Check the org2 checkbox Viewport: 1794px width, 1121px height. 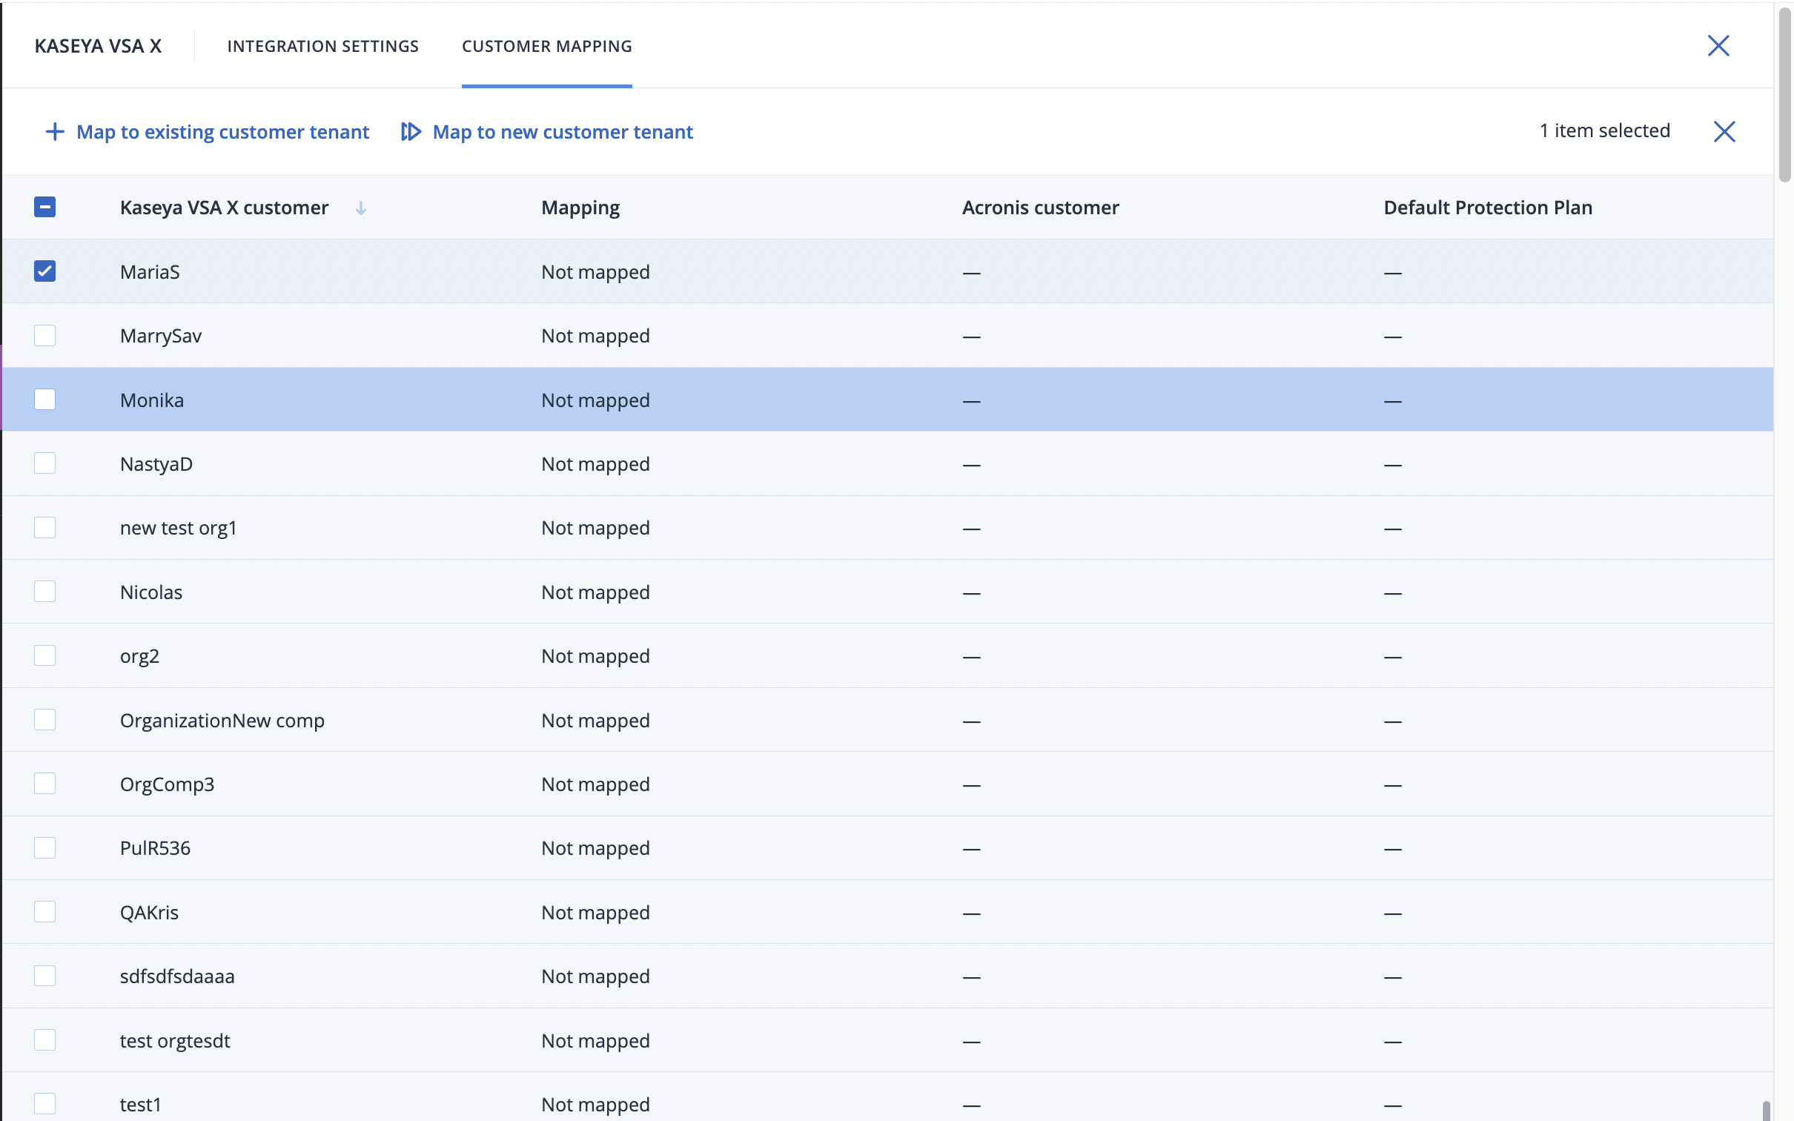coord(44,655)
